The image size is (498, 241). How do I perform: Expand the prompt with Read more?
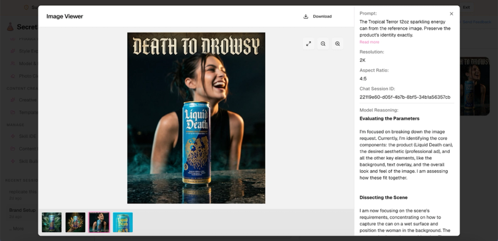point(369,42)
